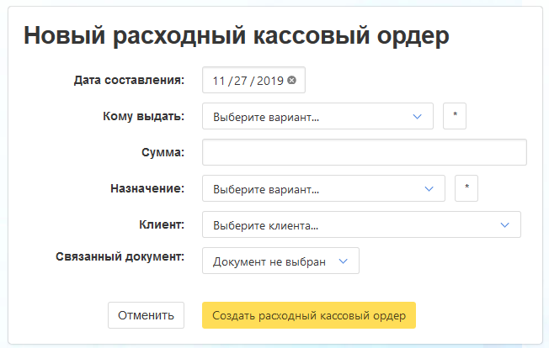Focus the Сумма input field
Image resolution: width=549 pixels, height=348 pixels.
[x=365, y=152]
